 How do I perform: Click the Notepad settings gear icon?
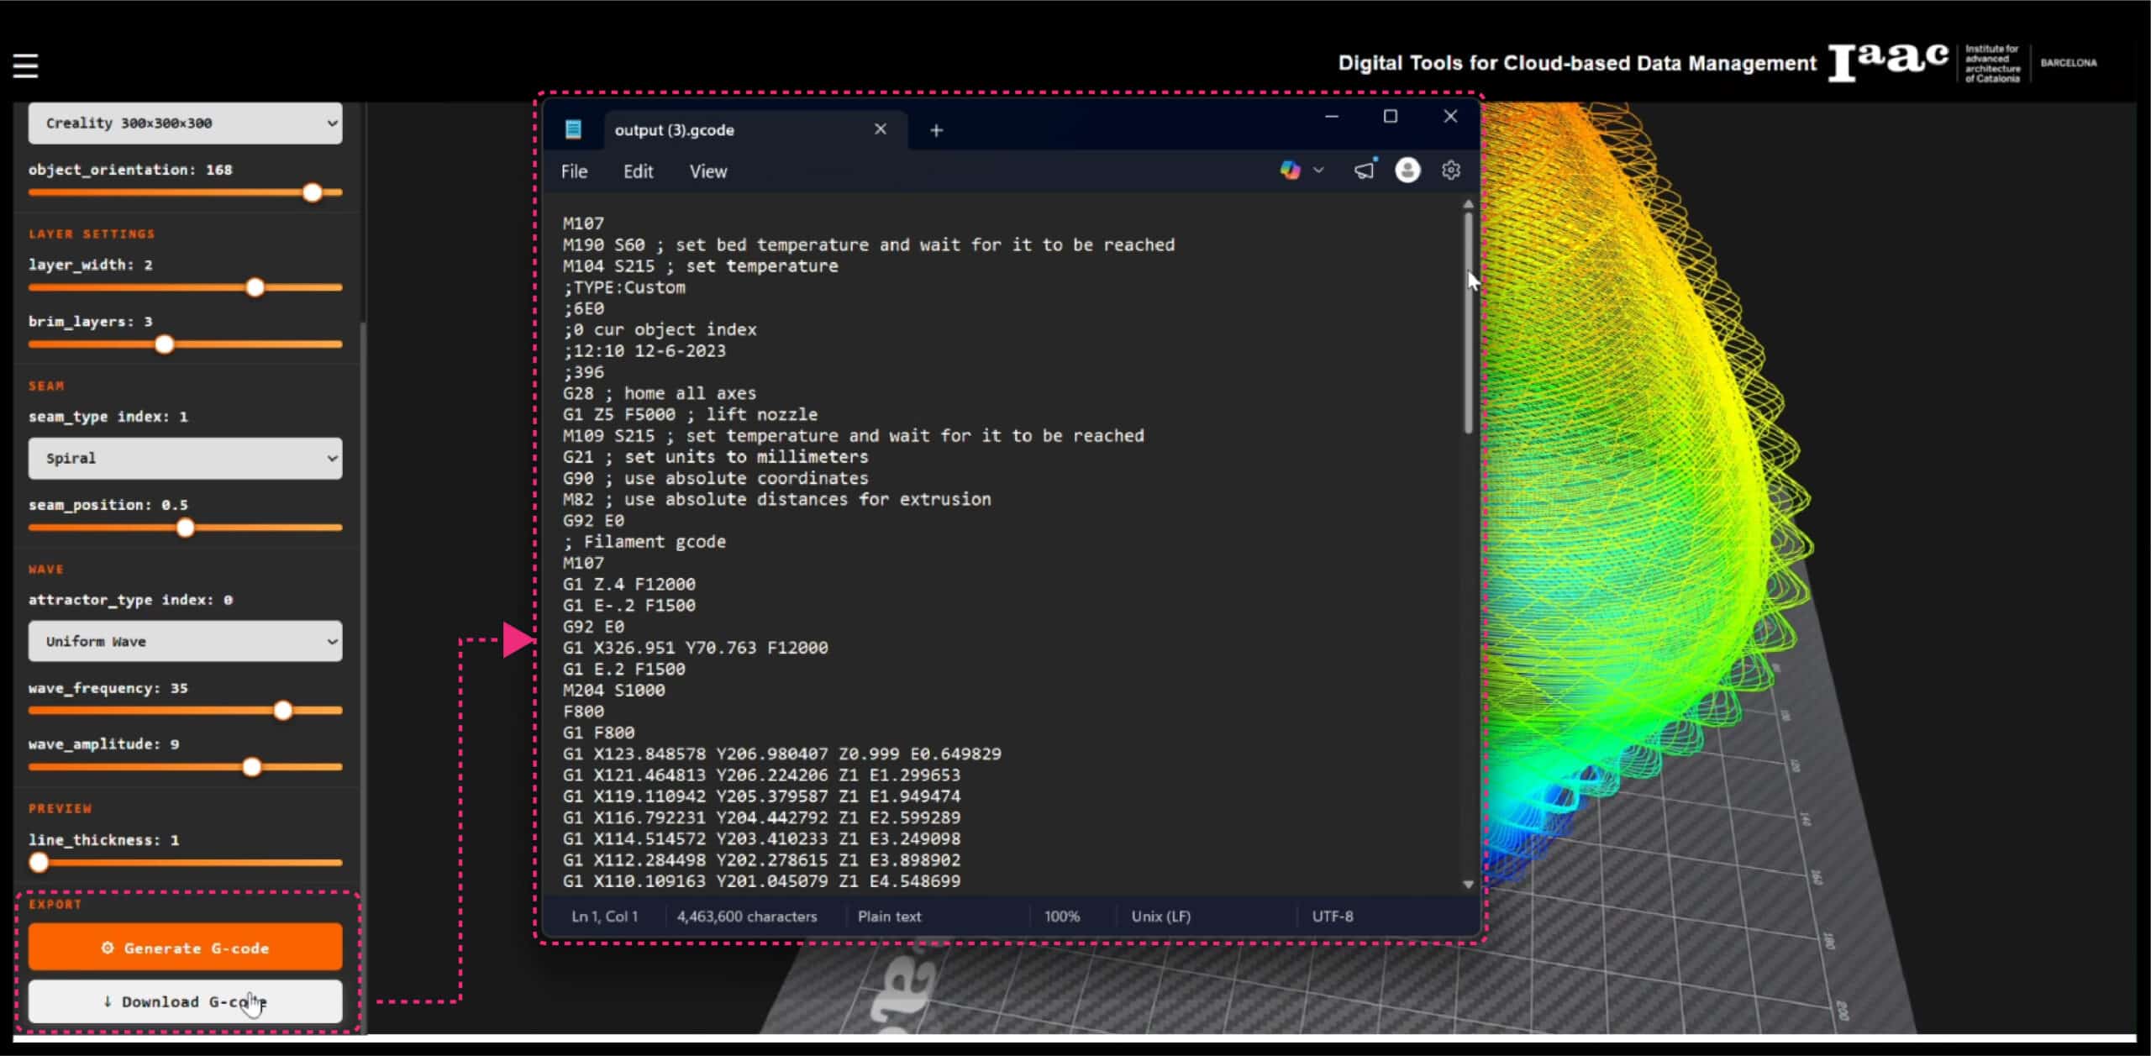(1451, 171)
